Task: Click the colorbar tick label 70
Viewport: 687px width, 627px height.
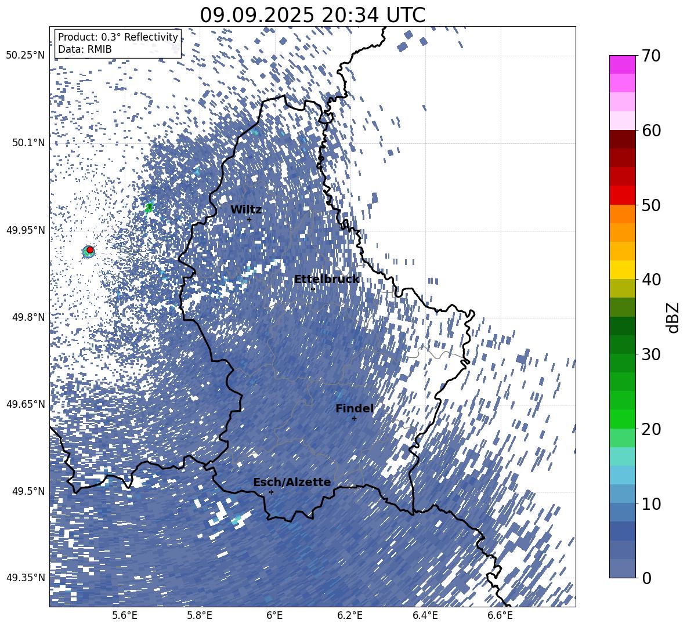Action: [651, 56]
